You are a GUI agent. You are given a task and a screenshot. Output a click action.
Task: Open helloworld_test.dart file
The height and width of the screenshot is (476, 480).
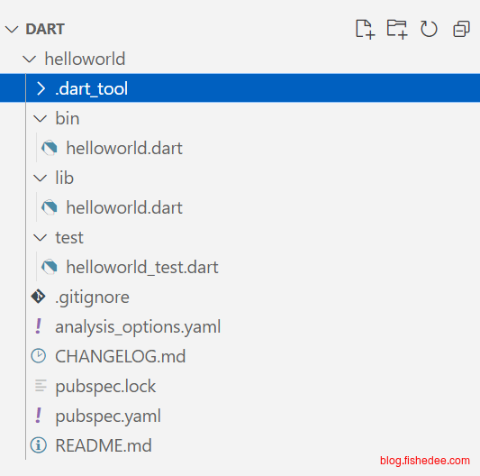coord(142,267)
